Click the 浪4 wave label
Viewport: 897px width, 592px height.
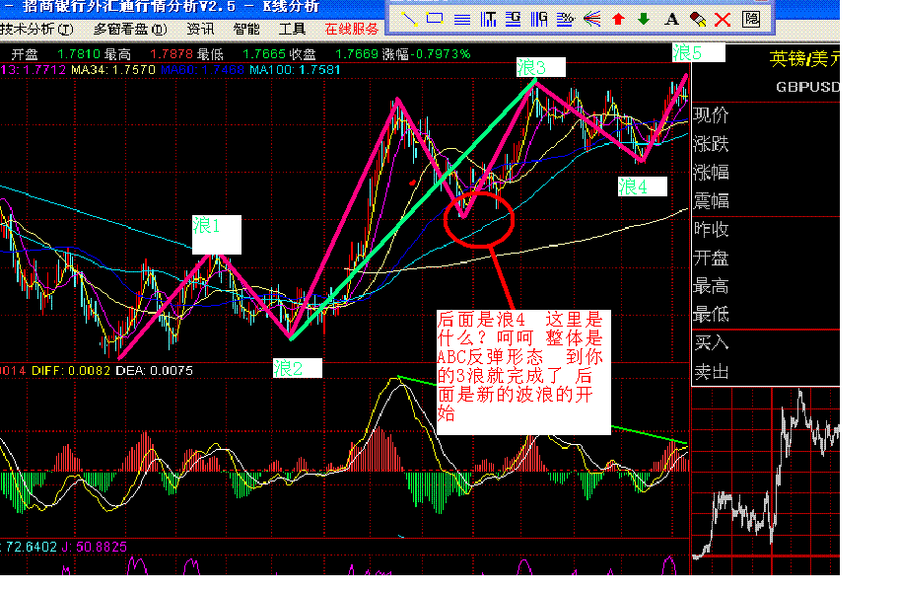coord(643,186)
